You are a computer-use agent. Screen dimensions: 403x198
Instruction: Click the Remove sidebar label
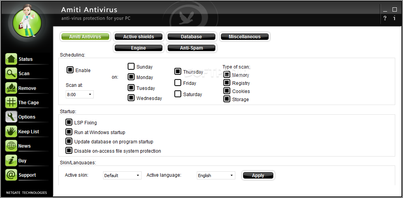[27, 88]
